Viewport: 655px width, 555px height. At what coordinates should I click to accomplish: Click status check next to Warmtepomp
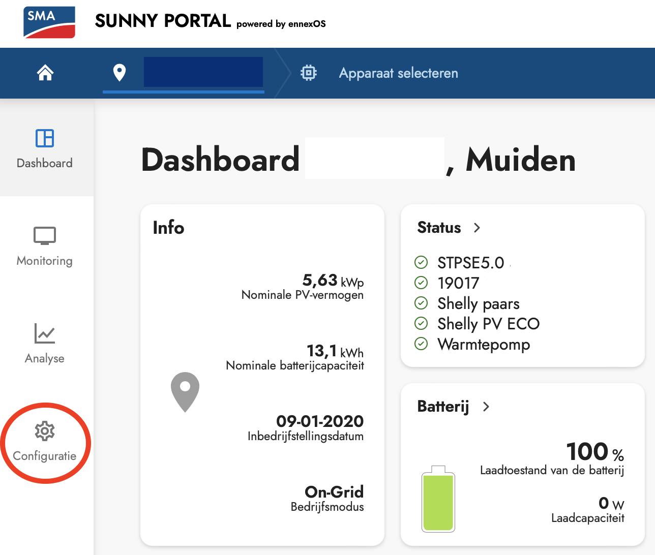[421, 344]
